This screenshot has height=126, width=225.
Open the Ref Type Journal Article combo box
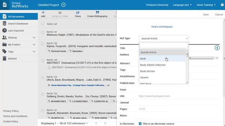pyautogui.click(x=164, y=38)
